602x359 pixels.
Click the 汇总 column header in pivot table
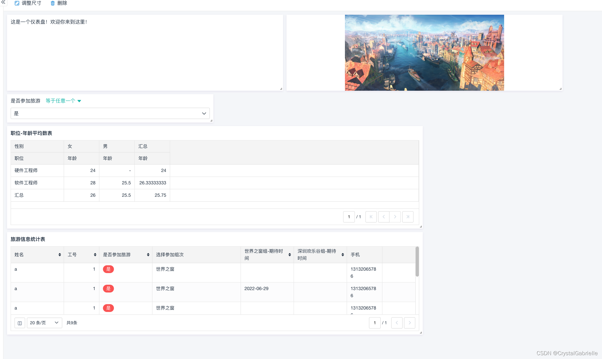[143, 146]
